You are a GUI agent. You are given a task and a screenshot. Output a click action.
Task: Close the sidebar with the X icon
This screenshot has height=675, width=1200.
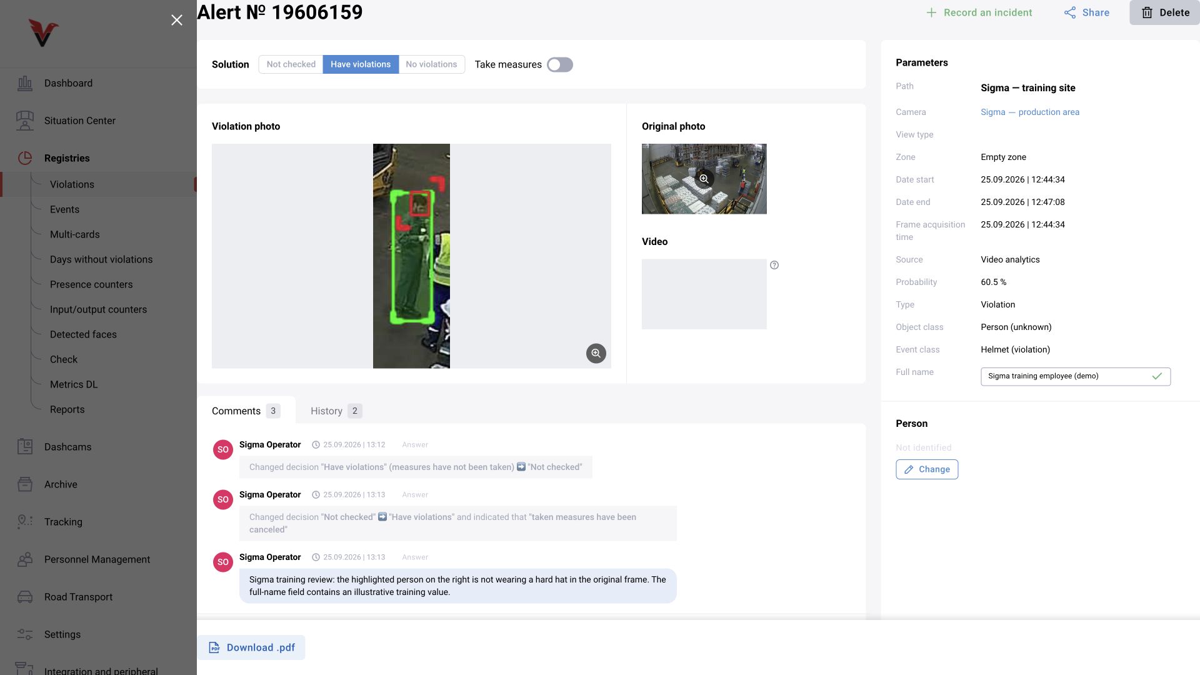[x=177, y=20]
